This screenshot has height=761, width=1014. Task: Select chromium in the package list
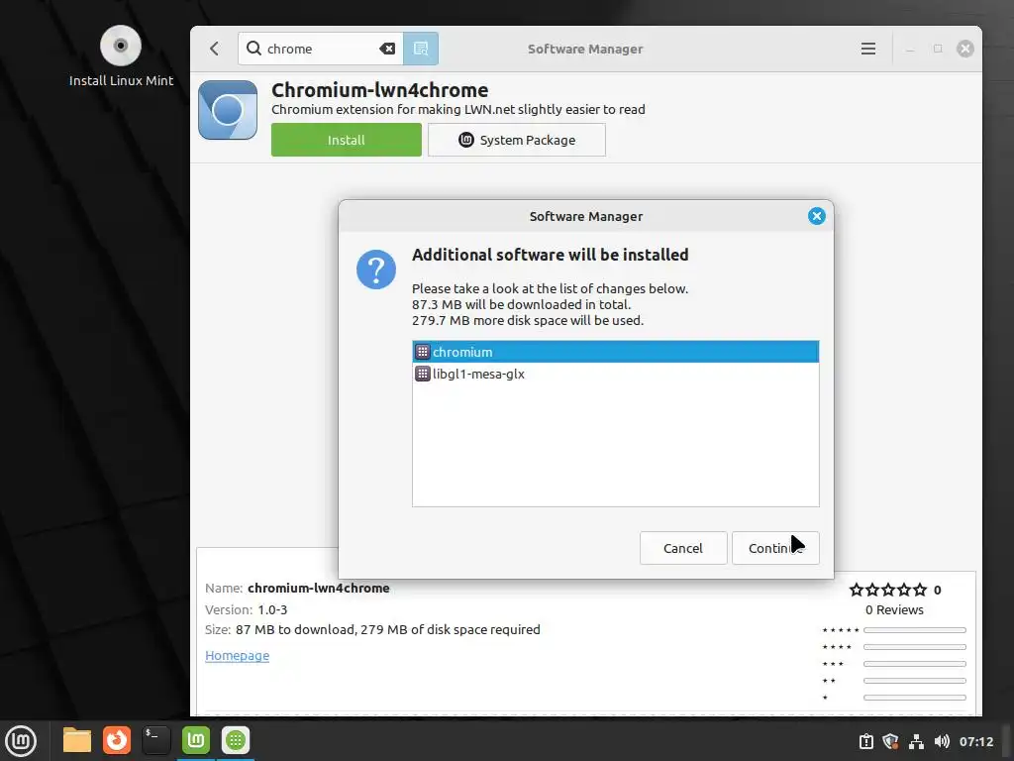(x=616, y=352)
